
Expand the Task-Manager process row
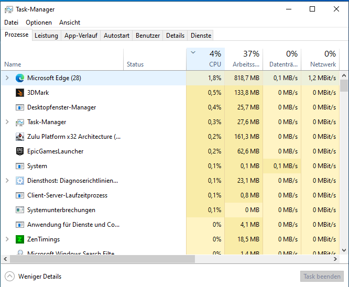(7, 122)
